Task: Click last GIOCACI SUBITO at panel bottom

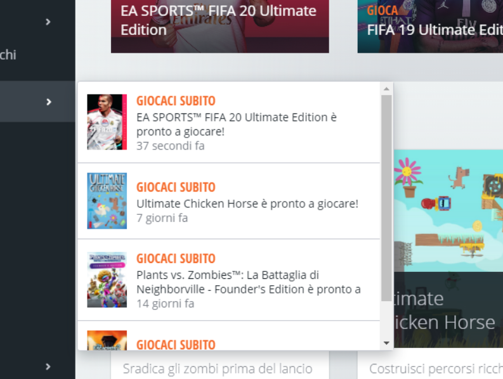Action: (176, 345)
